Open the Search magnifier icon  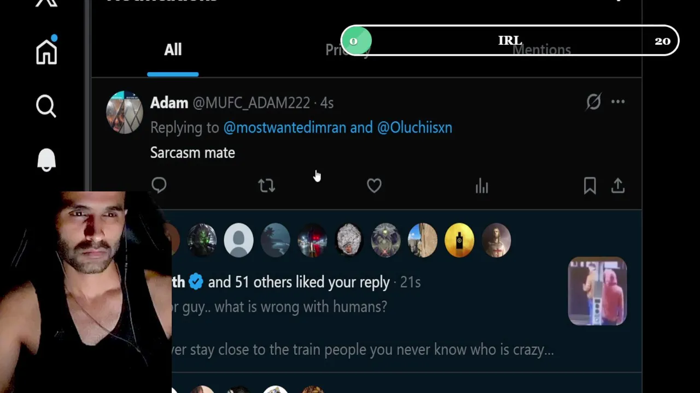point(46,106)
